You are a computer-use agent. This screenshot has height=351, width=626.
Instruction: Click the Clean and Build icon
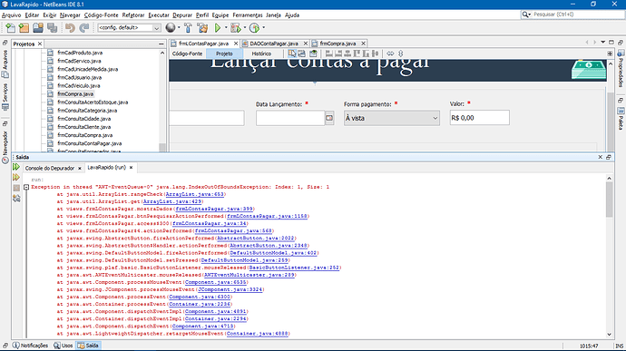[202, 27]
